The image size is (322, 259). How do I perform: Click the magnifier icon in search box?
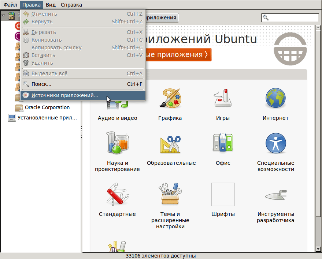[x=266, y=18]
